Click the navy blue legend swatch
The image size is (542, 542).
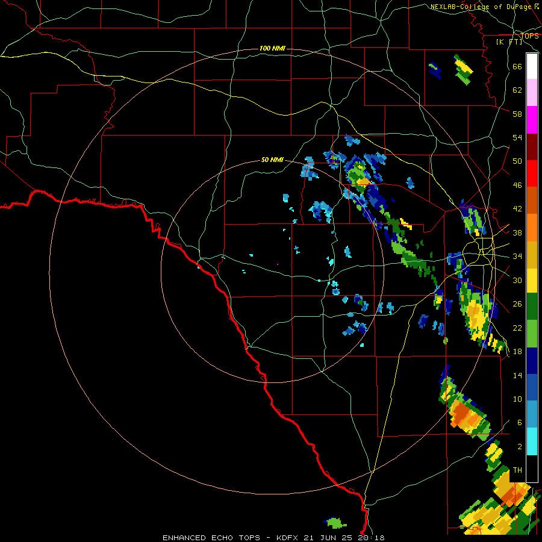532,361
